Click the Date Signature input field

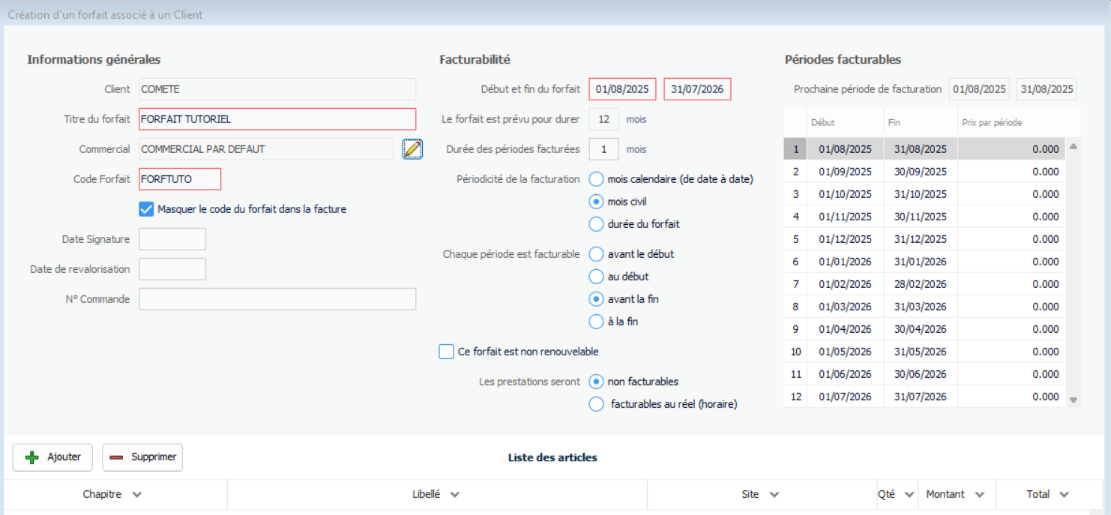[x=172, y=239]
